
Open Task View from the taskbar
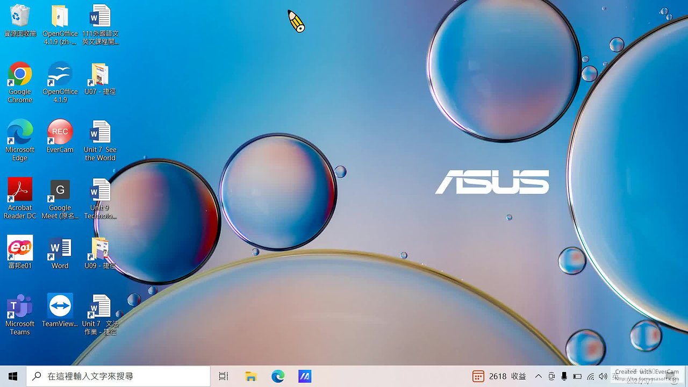(x=224, y=376)
